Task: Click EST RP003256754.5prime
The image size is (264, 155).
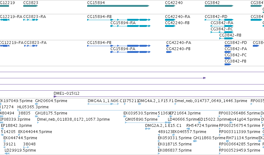Action: [239, 126]
